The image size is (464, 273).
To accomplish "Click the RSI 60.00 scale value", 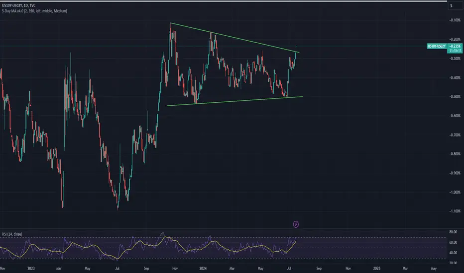I will 453,242.
